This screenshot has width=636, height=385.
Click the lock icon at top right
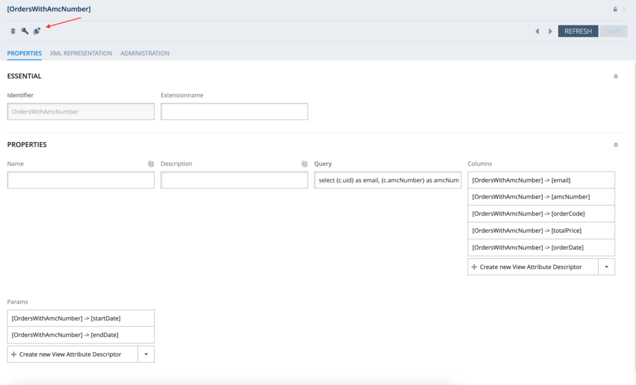click(x=616, y=9)
